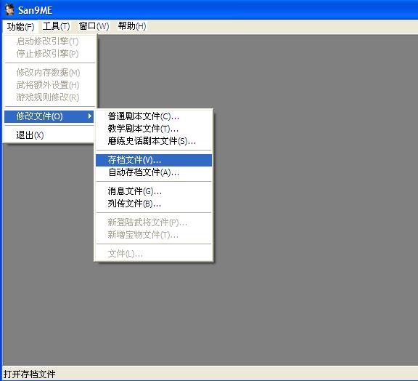Click the status bar text 打开存档文件
The image size is (418, 381).
(29, 374)
